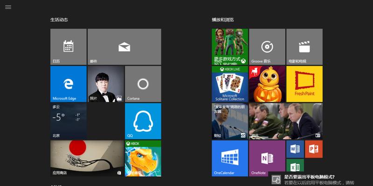Open the Zynga chicken pumpkin game tile
Screen dimensions: 373x186
[x=267, y=84]
